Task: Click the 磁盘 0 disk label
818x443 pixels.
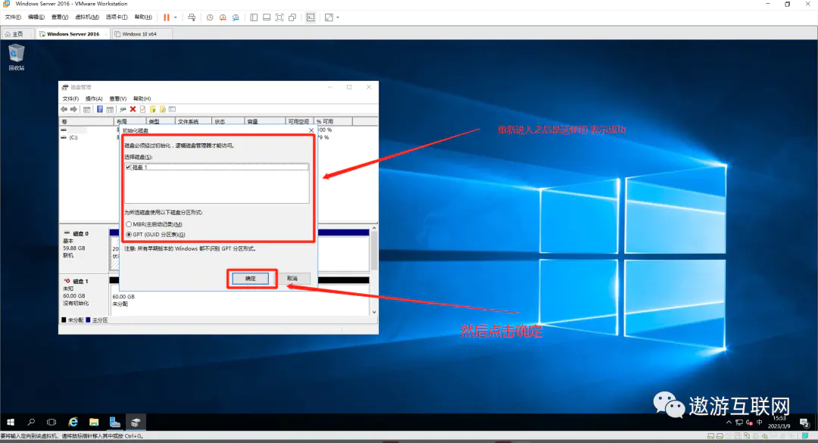Action: click(x=80, y=234)
